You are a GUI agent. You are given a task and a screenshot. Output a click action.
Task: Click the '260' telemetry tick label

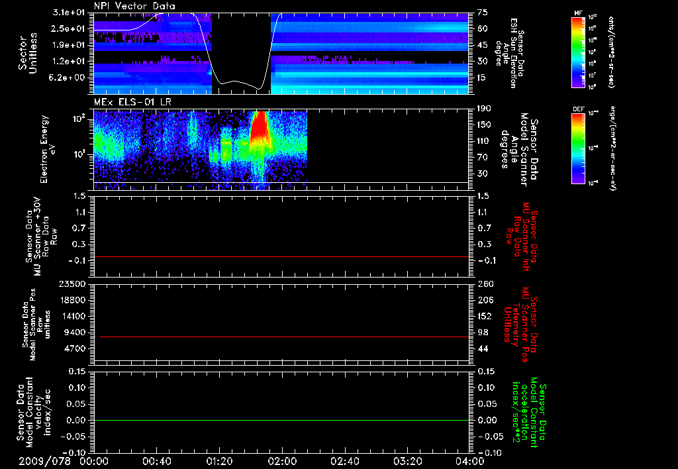(x=485, y=284)
